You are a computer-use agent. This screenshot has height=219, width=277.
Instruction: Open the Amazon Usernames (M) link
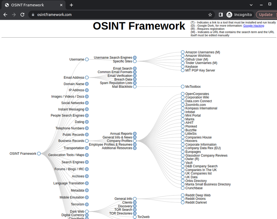pos(202,52)
